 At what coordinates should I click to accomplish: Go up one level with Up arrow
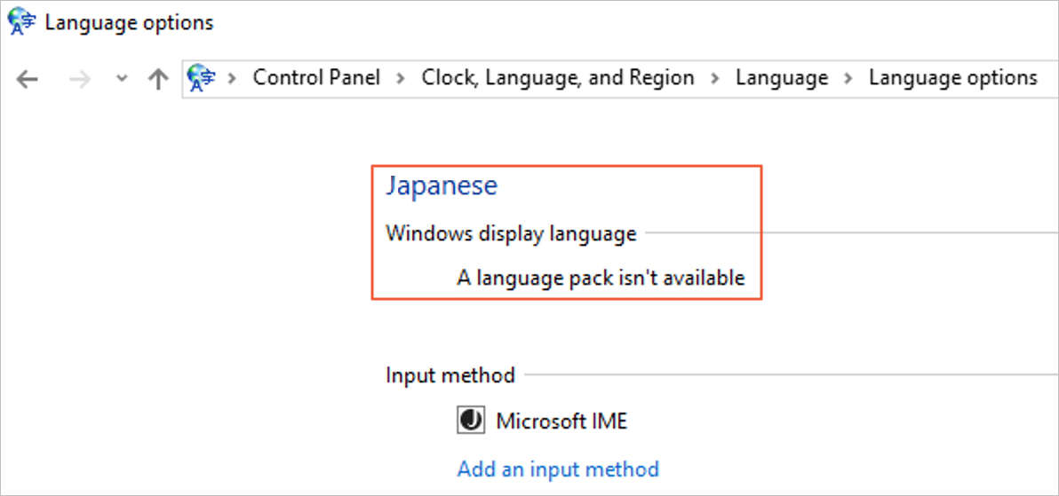[157, 79]
